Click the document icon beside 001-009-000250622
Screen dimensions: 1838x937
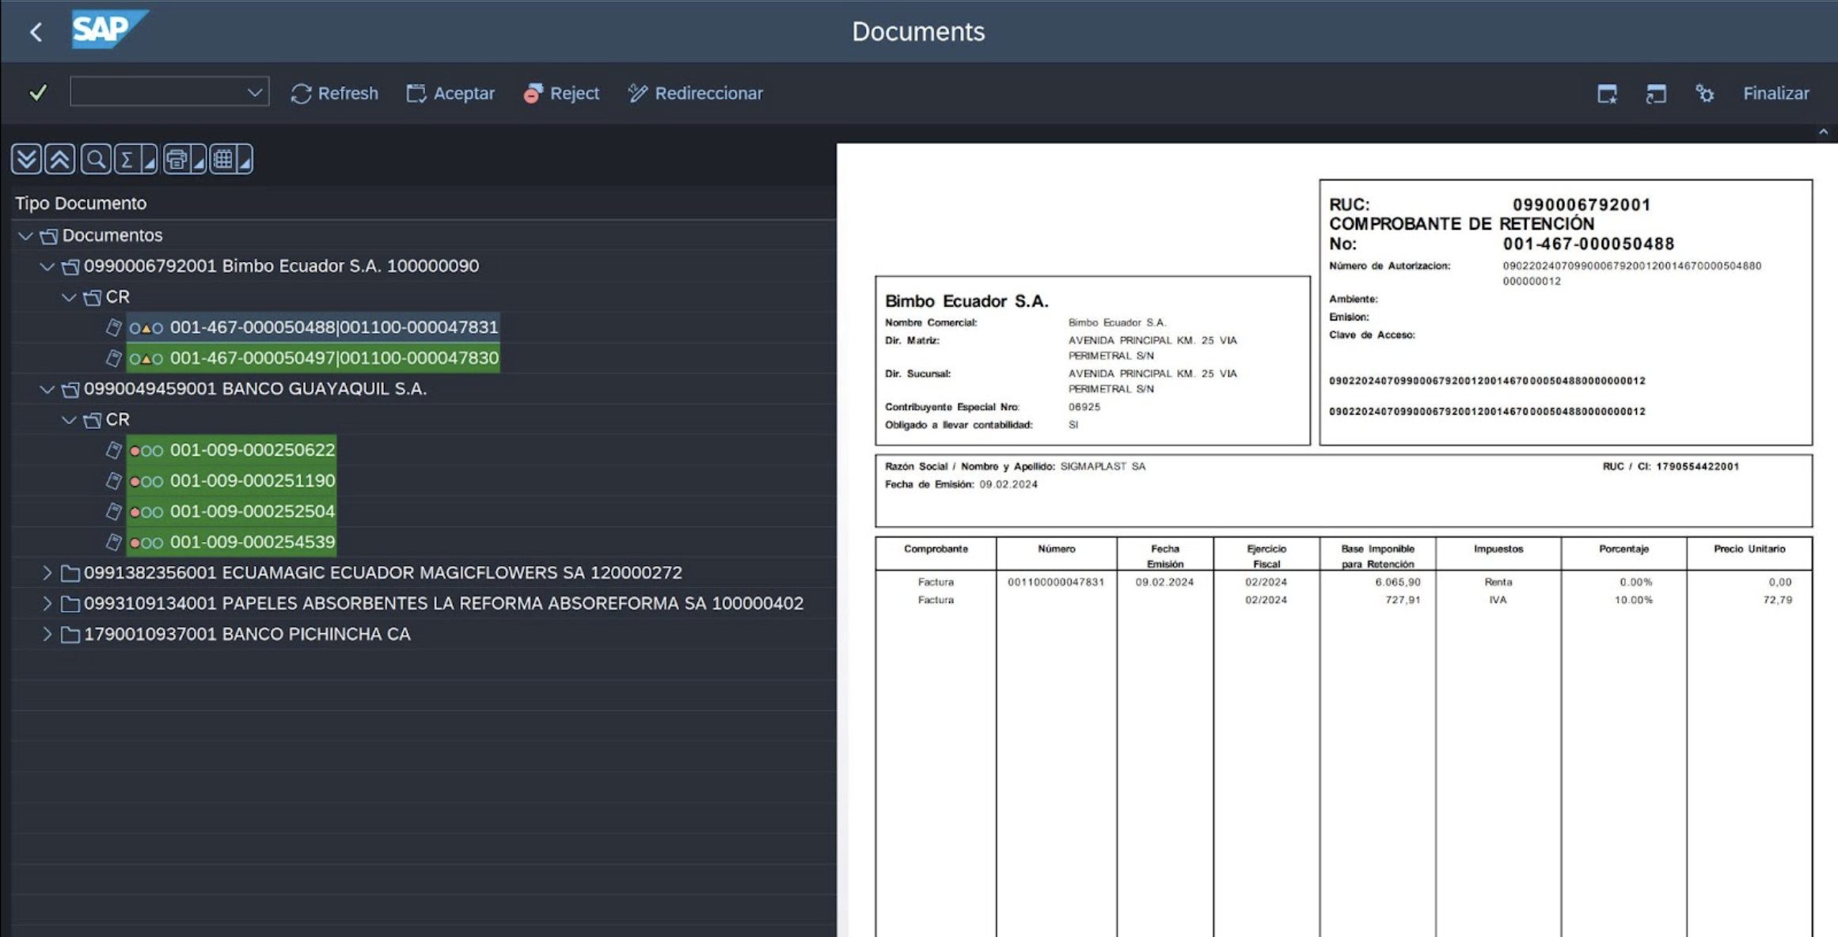point(114,450)
